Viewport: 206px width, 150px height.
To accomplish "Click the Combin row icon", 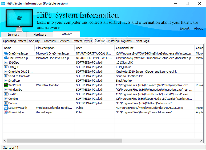I will pos(6,99).
